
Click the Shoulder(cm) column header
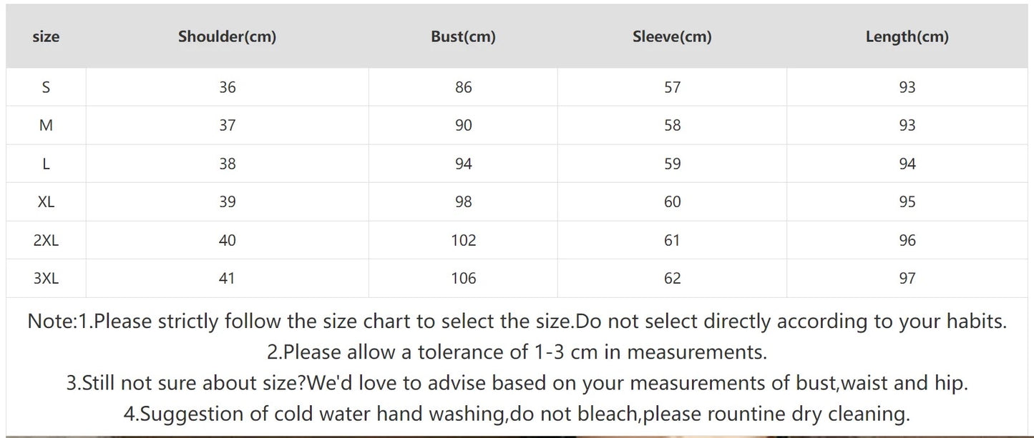coord(227,36)
